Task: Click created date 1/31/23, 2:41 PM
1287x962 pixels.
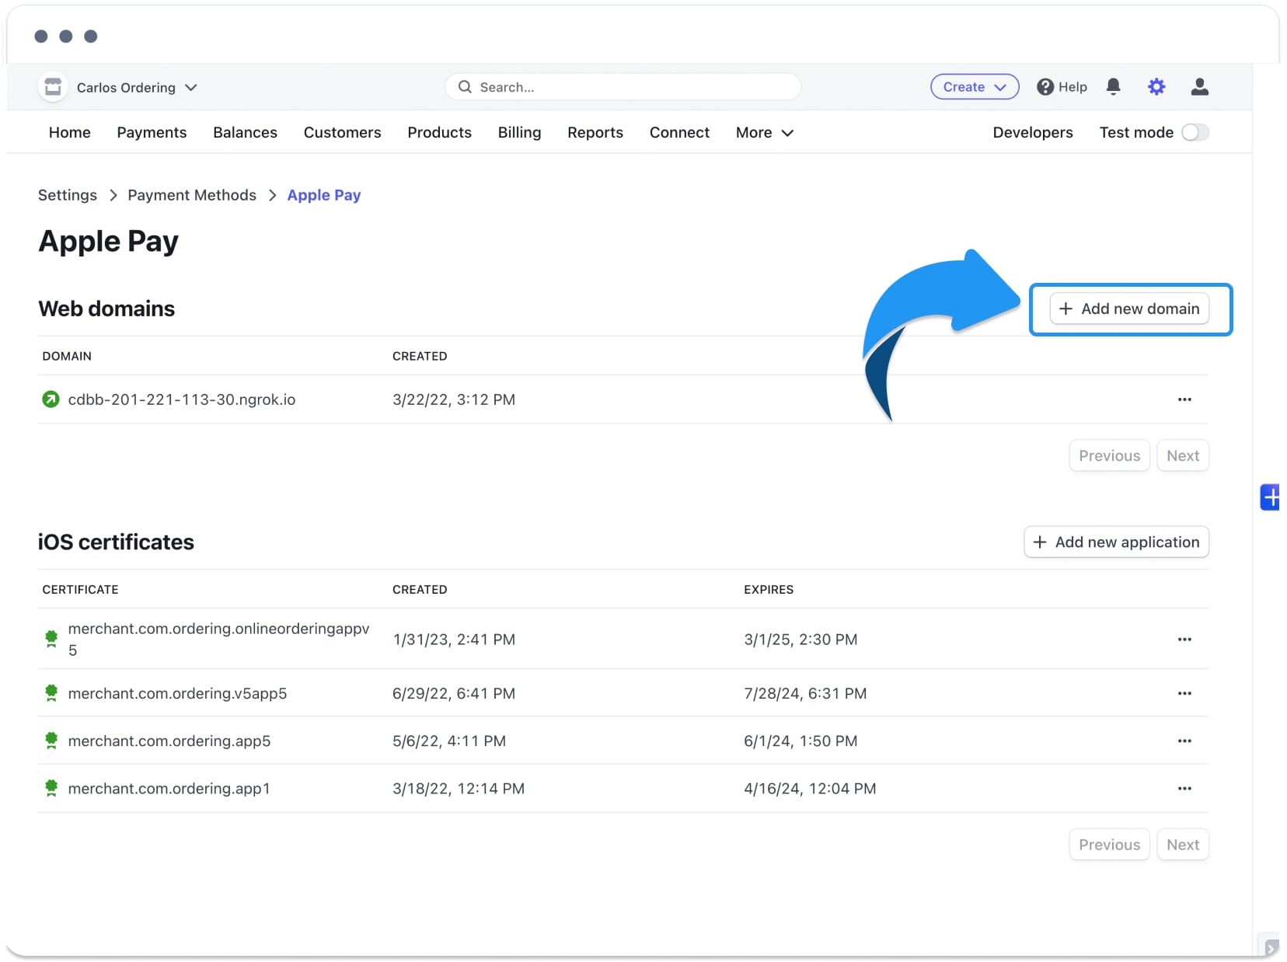Action: tap(454, 640)
